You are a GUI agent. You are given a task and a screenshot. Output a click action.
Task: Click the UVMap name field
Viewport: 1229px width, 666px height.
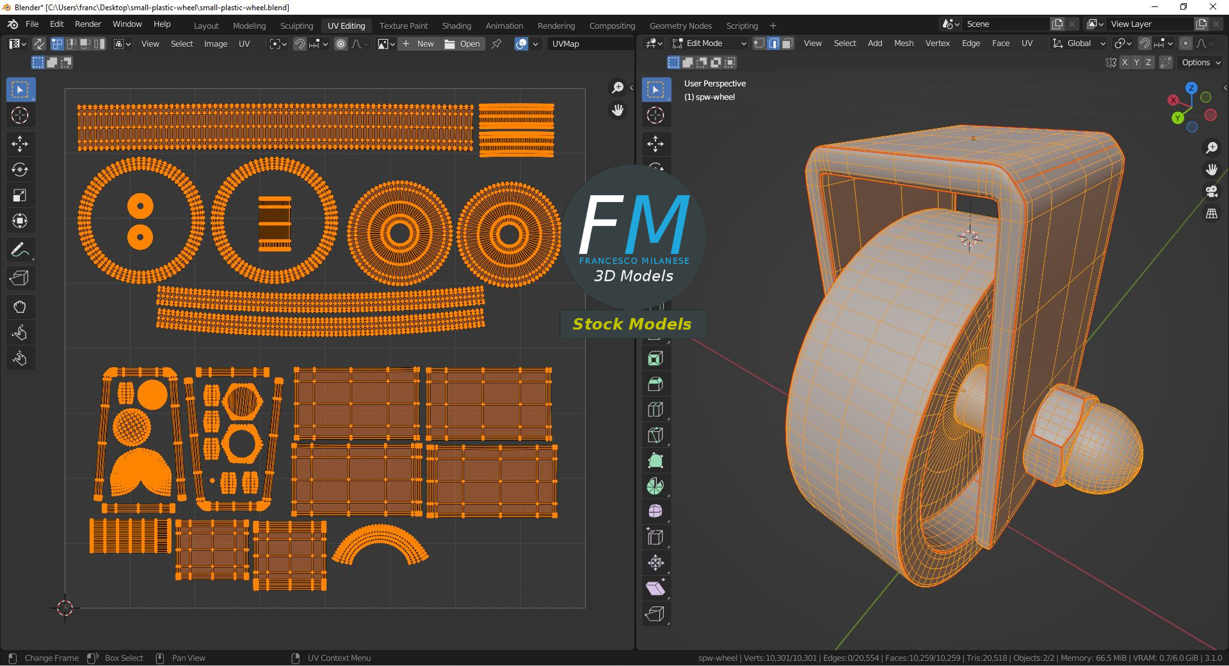click(589, 44)
